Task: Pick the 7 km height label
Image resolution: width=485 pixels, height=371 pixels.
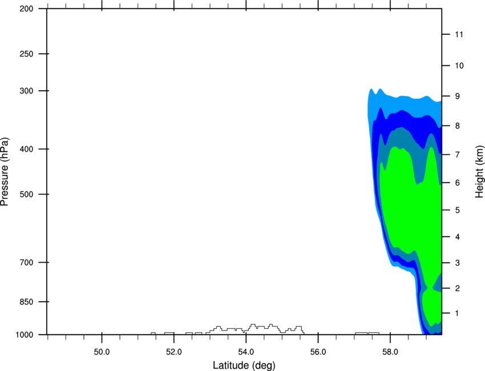Action: pos(458,155)
